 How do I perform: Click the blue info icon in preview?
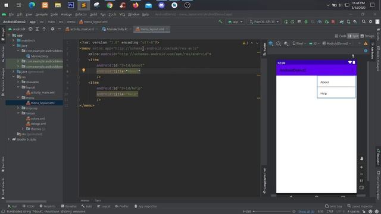click(x=366, y=51)
